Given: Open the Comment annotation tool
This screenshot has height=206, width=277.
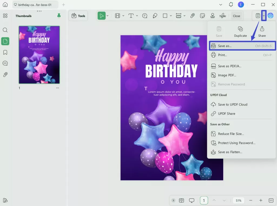Looking at the screenshot, I should [145, 16].
